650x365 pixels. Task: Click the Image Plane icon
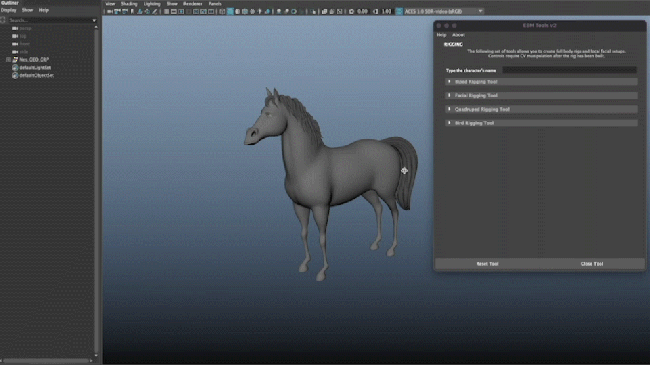(x=139, y=11)
